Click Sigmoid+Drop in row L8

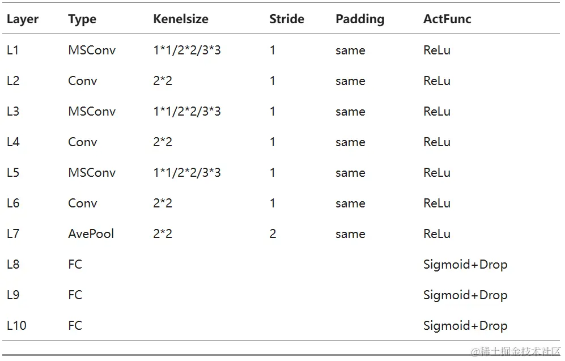[465, 265]
